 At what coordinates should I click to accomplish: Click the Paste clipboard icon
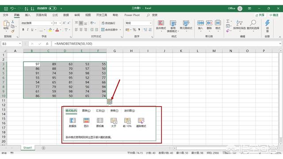point(6,23)
